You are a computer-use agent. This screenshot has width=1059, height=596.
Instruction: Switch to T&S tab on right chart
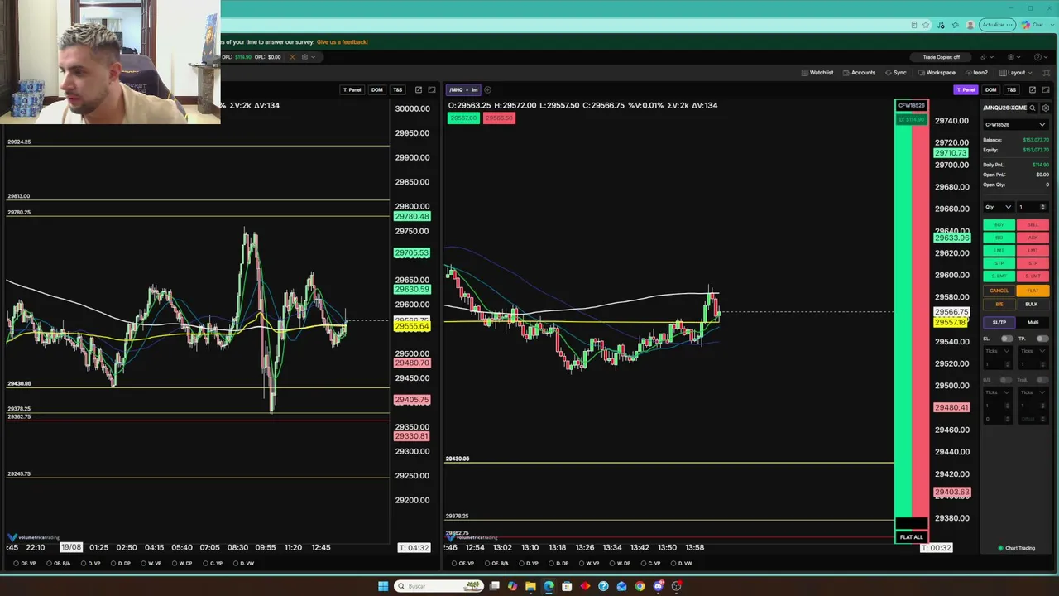click(1011, 89)
